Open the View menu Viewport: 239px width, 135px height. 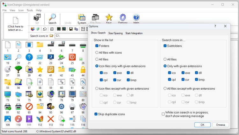(x=12, y=10)
